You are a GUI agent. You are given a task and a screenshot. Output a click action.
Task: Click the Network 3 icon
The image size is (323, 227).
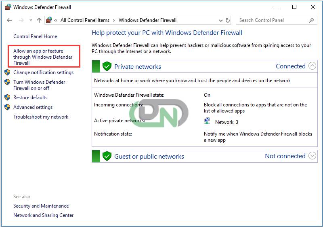(207, 121)
